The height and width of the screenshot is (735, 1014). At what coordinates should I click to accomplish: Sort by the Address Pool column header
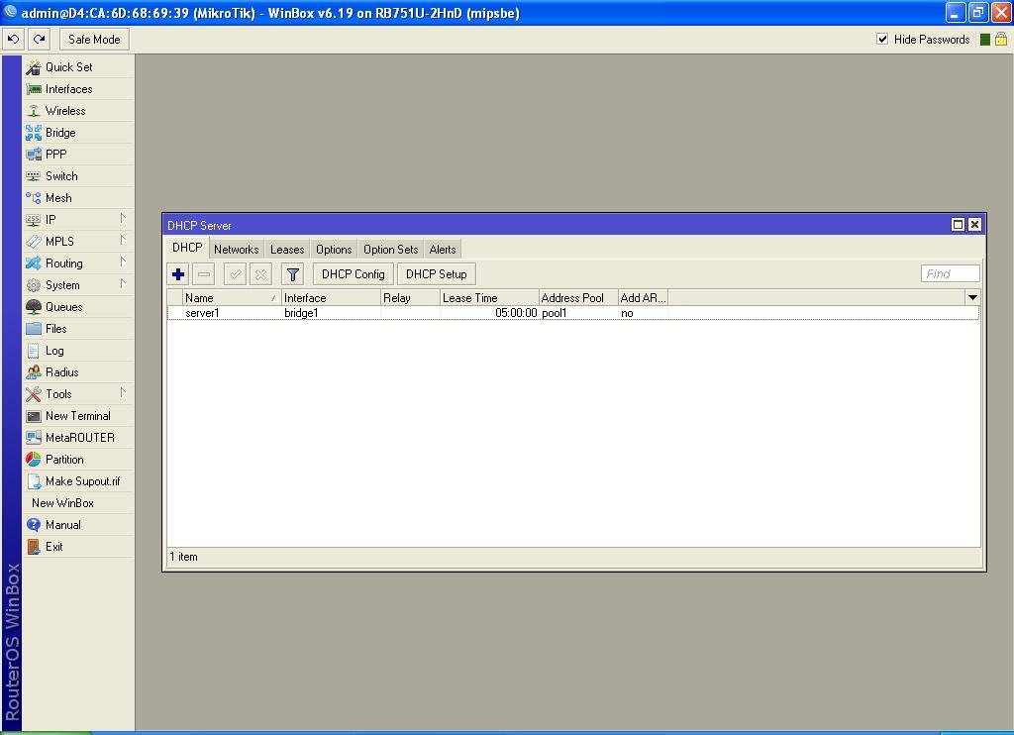pos(578,297)
